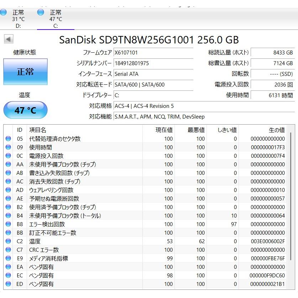The image size is (298, 298).
Task: Click transfer mode field SATA/600 | SATA/600
Action: 153,84
